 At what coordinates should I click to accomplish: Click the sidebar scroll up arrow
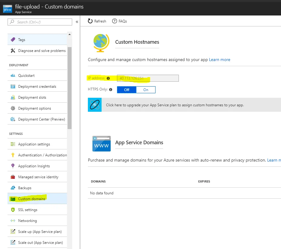pyautogui.click(x=69, y=34)
